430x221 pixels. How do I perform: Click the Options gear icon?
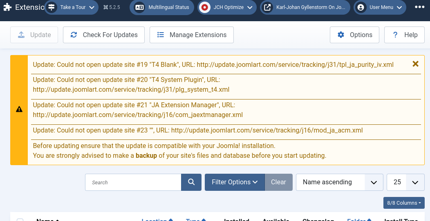pyautogui.click(x=341, y=35)
